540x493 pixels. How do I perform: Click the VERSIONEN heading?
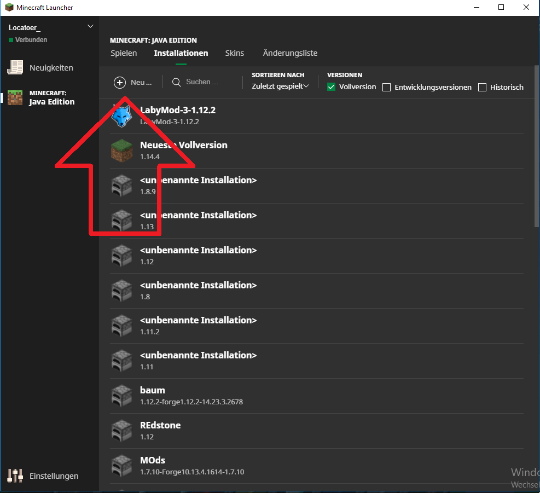(344, 75)
